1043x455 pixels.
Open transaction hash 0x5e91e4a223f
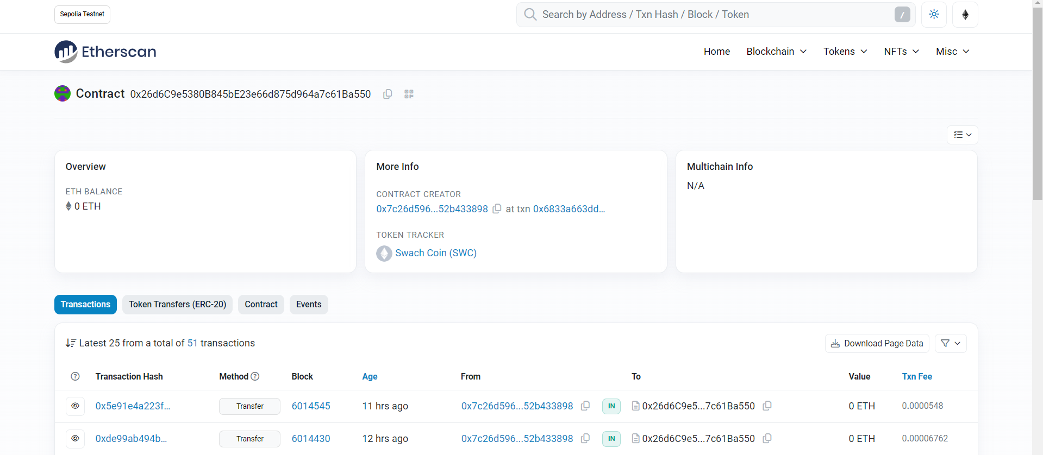(133, 406)
